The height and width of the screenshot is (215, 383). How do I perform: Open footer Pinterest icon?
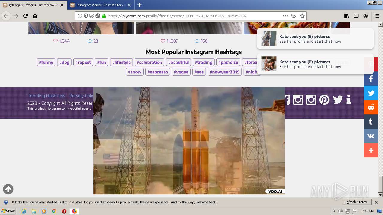tap(324, 99)
